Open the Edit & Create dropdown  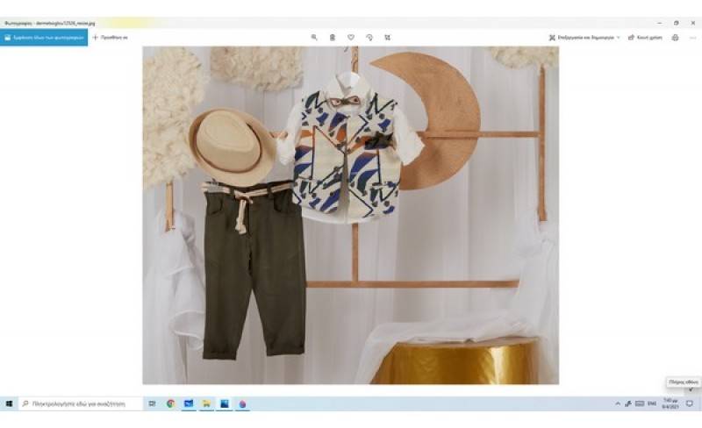coord(584,38)
